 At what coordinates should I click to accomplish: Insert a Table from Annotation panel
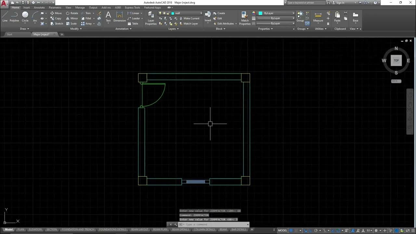coord(133,24)
